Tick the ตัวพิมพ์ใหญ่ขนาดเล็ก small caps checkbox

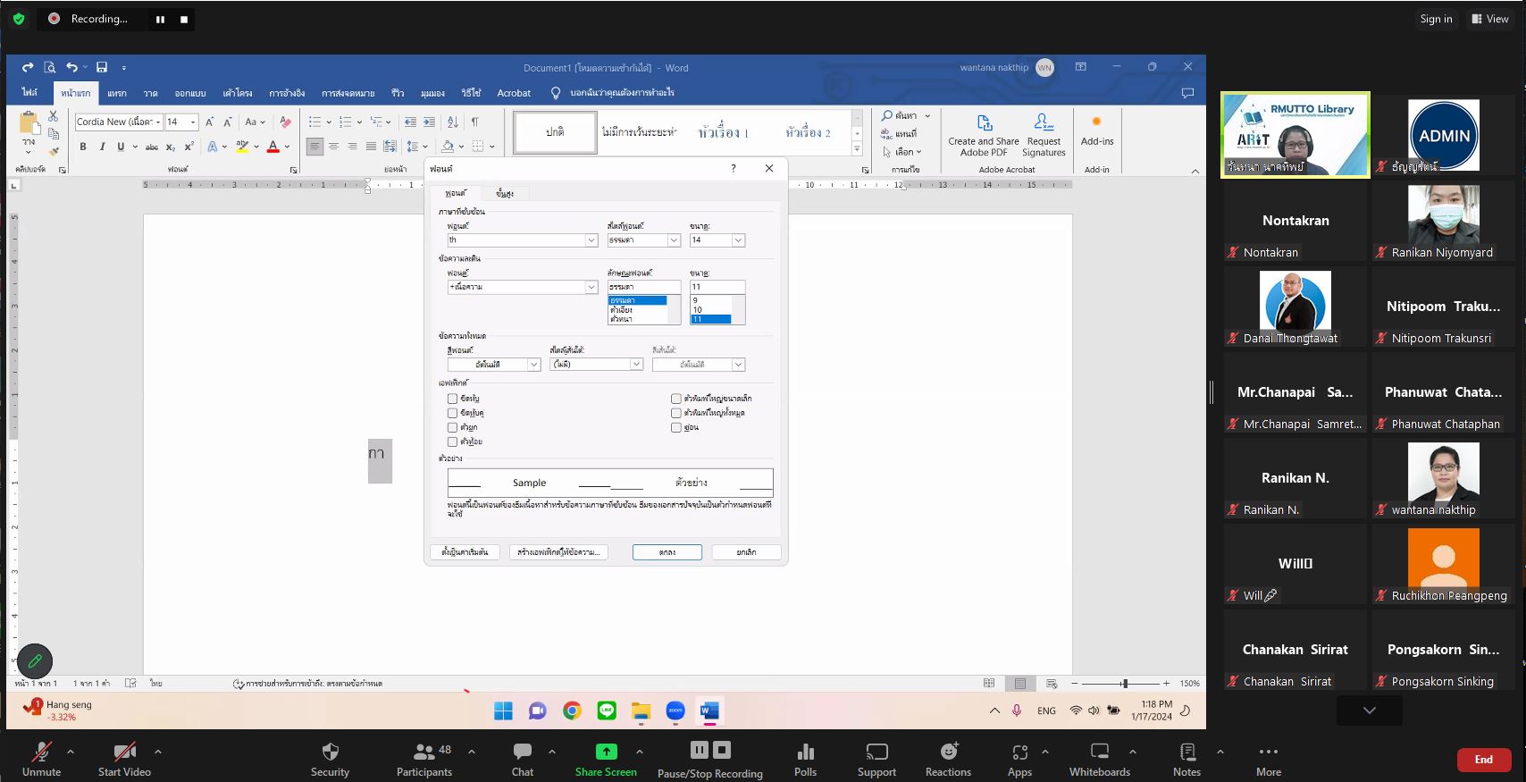click(x=676, y=399)
